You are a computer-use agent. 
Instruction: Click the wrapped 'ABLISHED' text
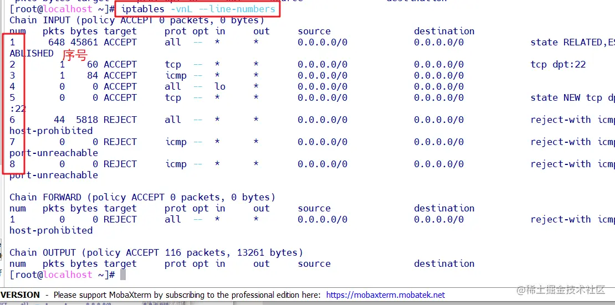click(32, 53)
